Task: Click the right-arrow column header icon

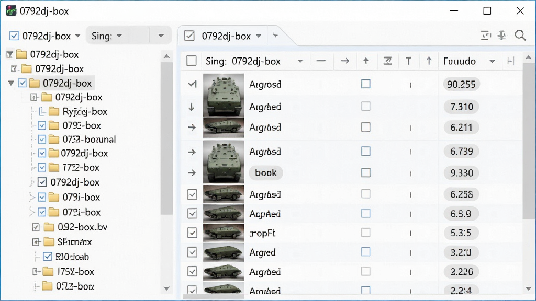Action: pyautogui.click(x=345, y=61)
